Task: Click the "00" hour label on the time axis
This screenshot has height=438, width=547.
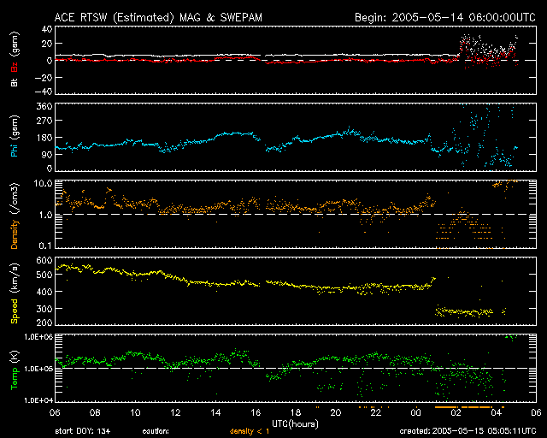Action: pyautogui.click(x=416, y=412)
